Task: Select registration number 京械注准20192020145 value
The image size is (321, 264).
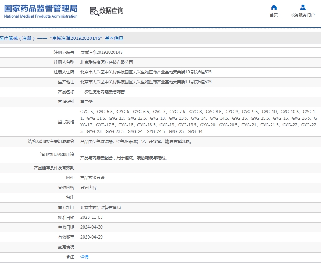Action: click(x=101, y=52)
